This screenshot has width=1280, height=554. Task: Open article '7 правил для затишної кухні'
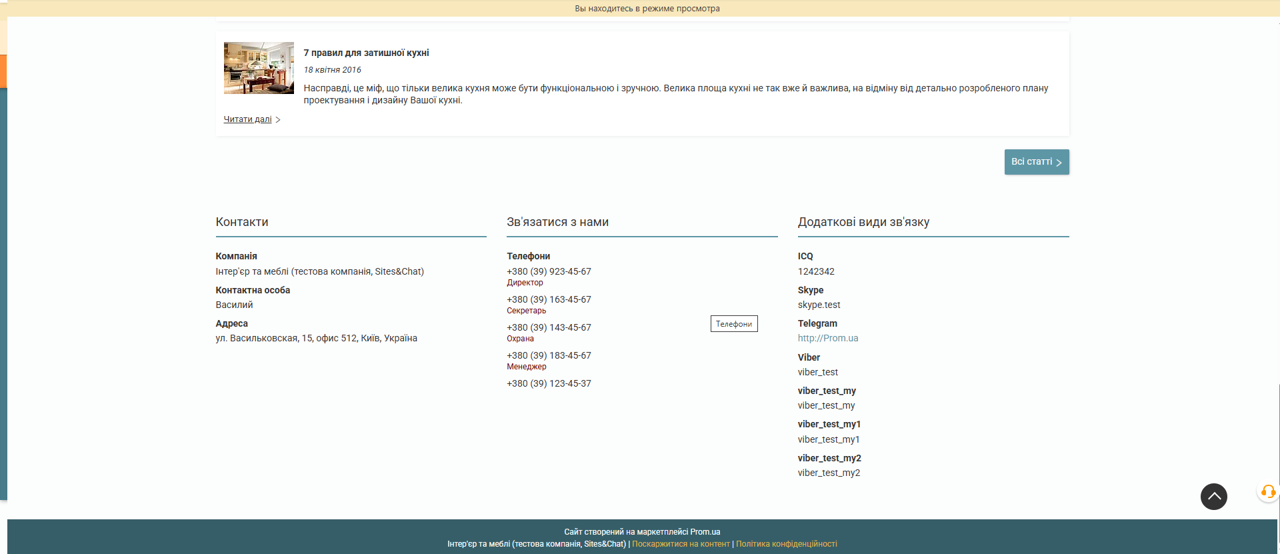366,53
